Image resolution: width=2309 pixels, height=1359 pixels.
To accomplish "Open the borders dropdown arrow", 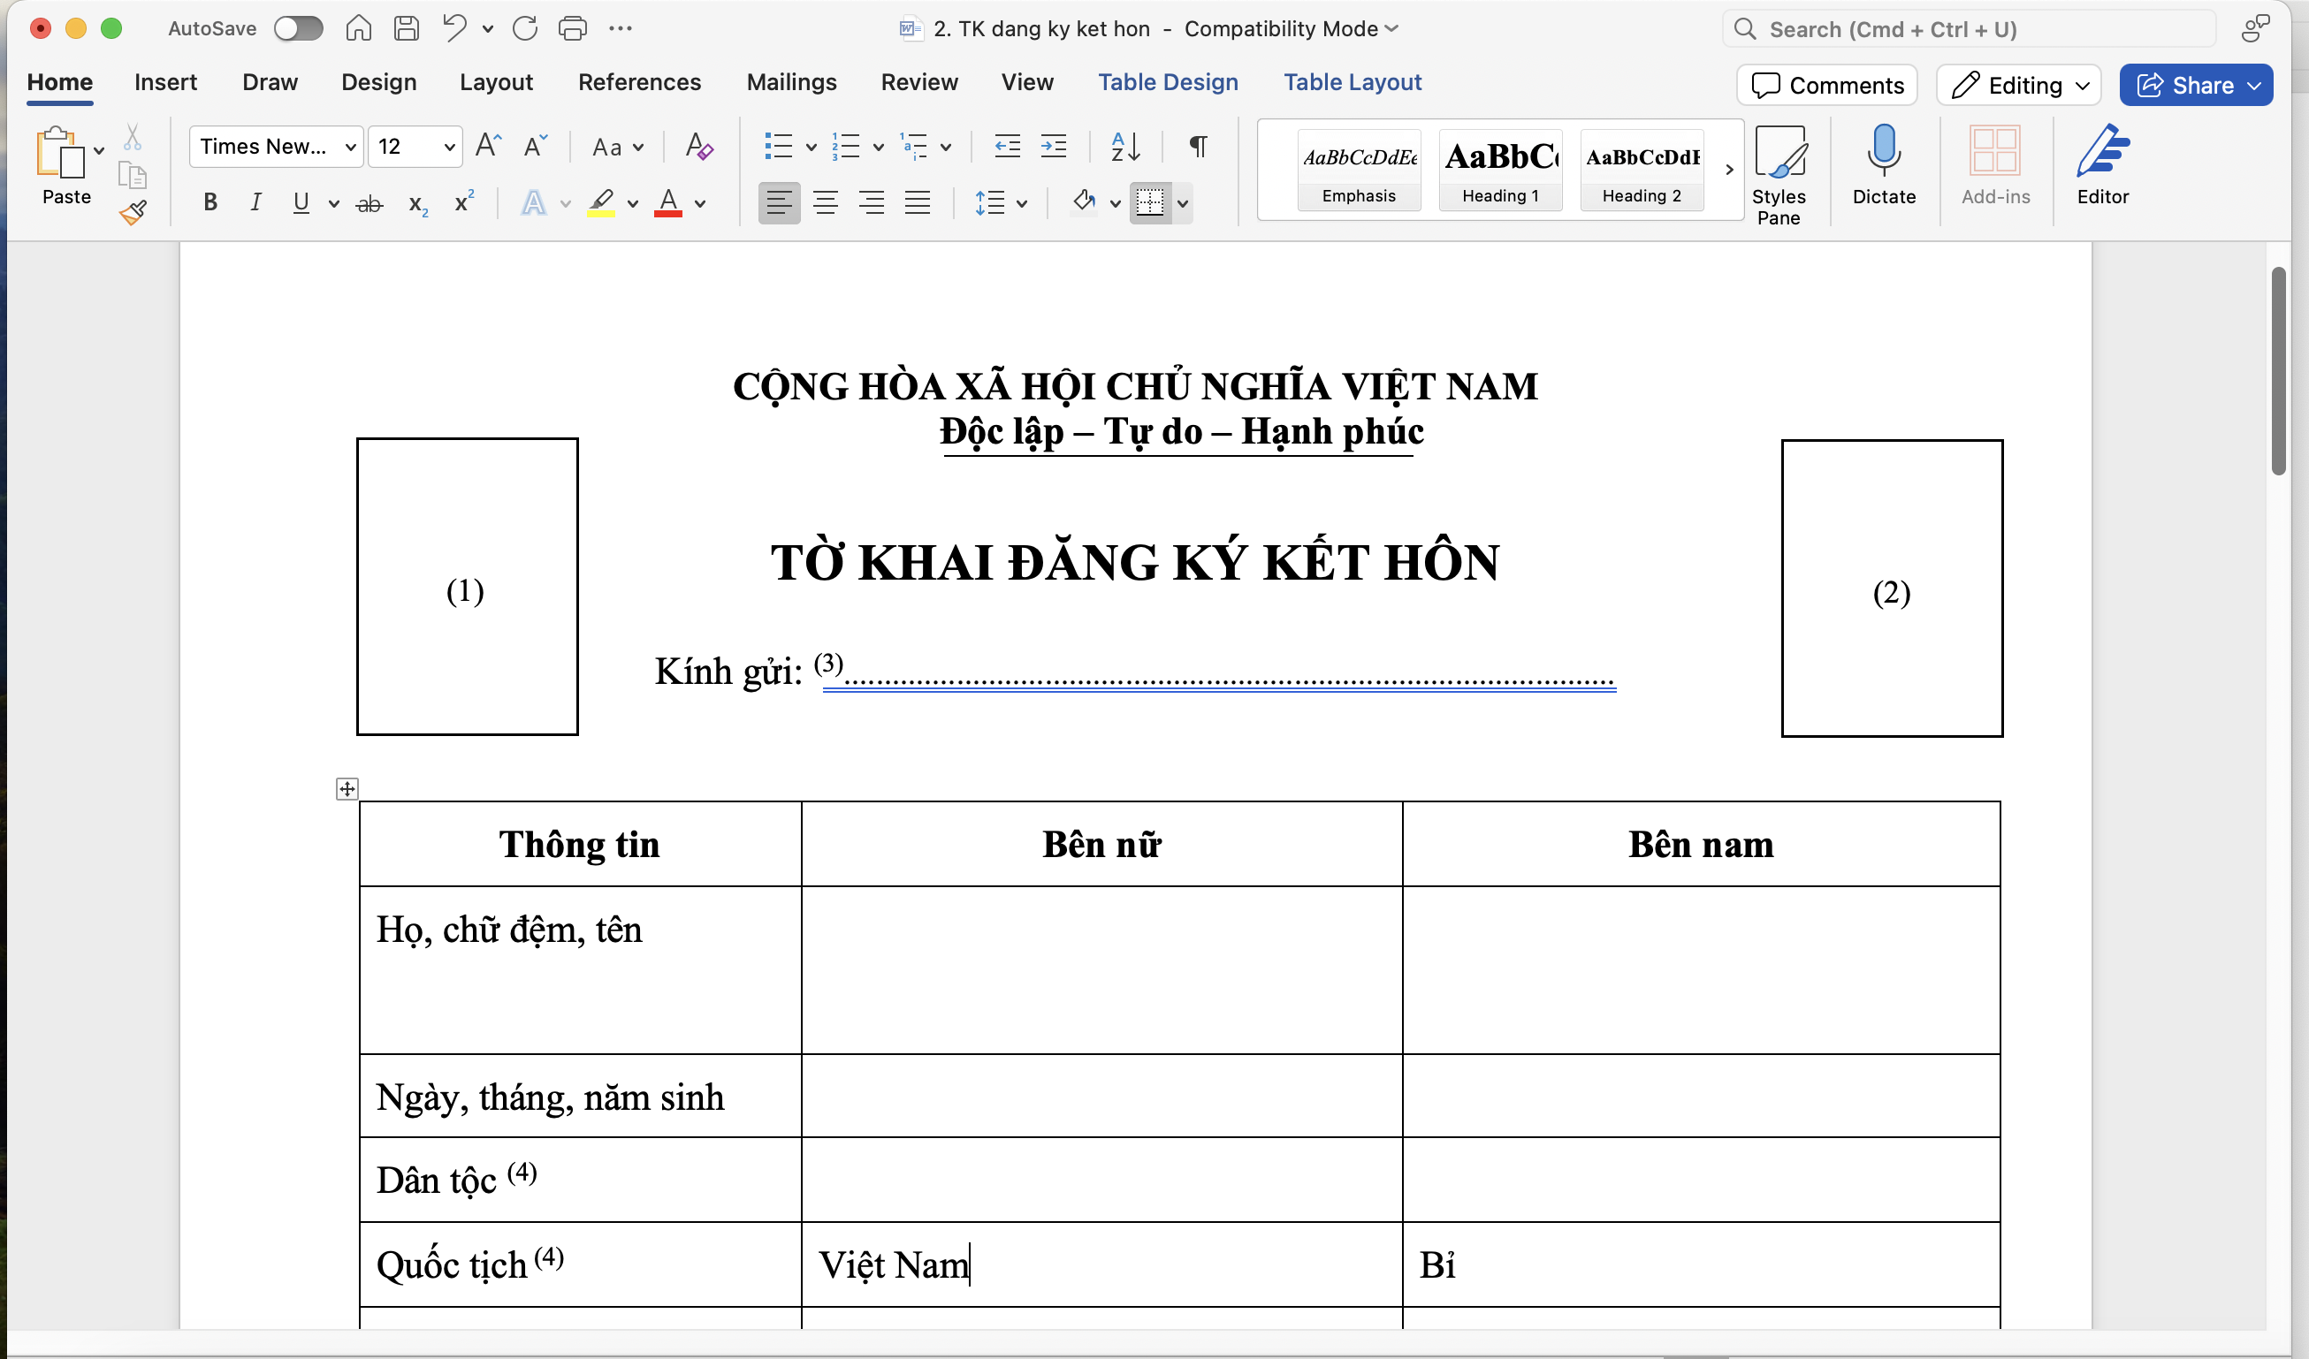I will [1183, 203].
